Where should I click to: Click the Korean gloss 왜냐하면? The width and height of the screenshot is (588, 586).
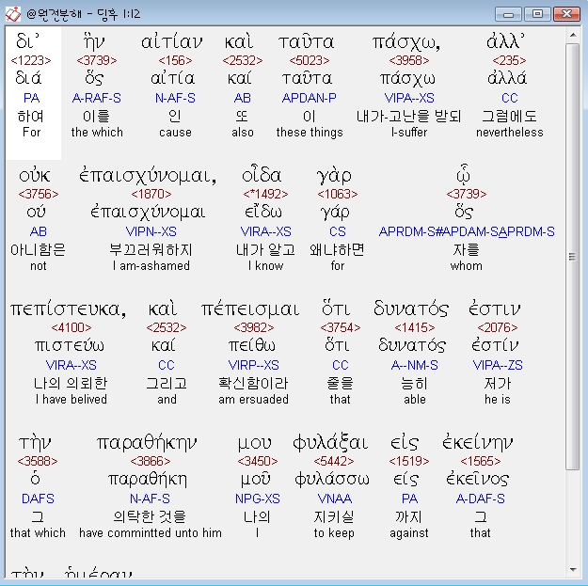point(337,249)
